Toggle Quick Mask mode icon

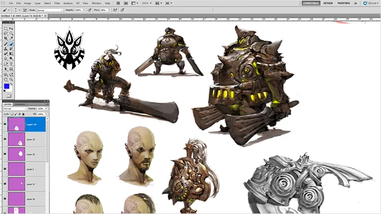8,96
